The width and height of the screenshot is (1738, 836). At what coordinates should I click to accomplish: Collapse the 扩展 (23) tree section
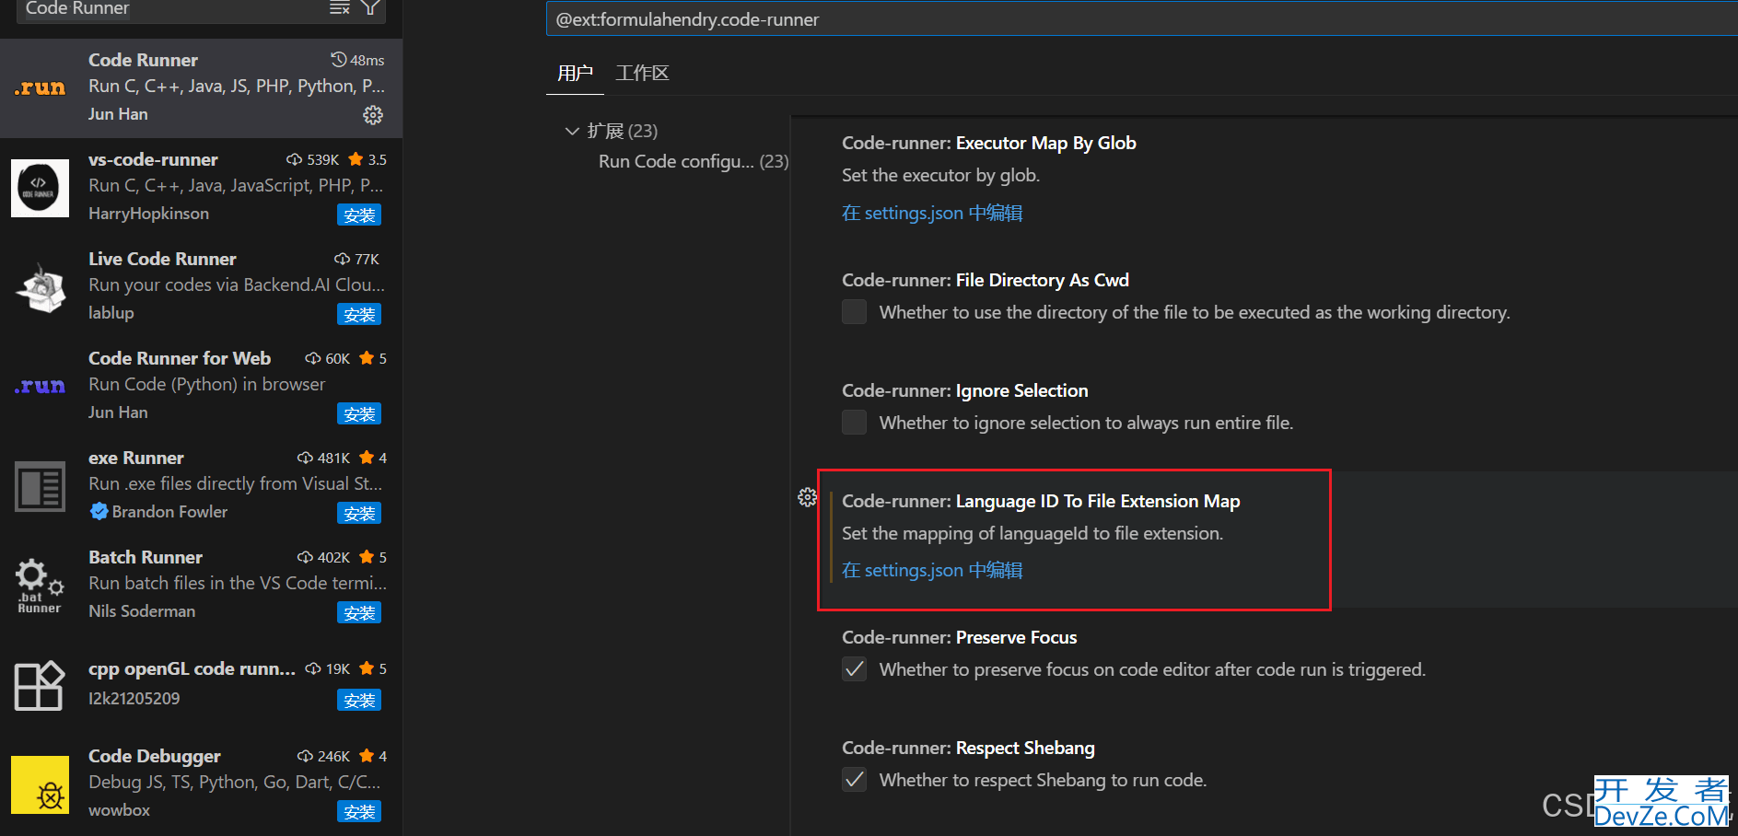(572, 131)
